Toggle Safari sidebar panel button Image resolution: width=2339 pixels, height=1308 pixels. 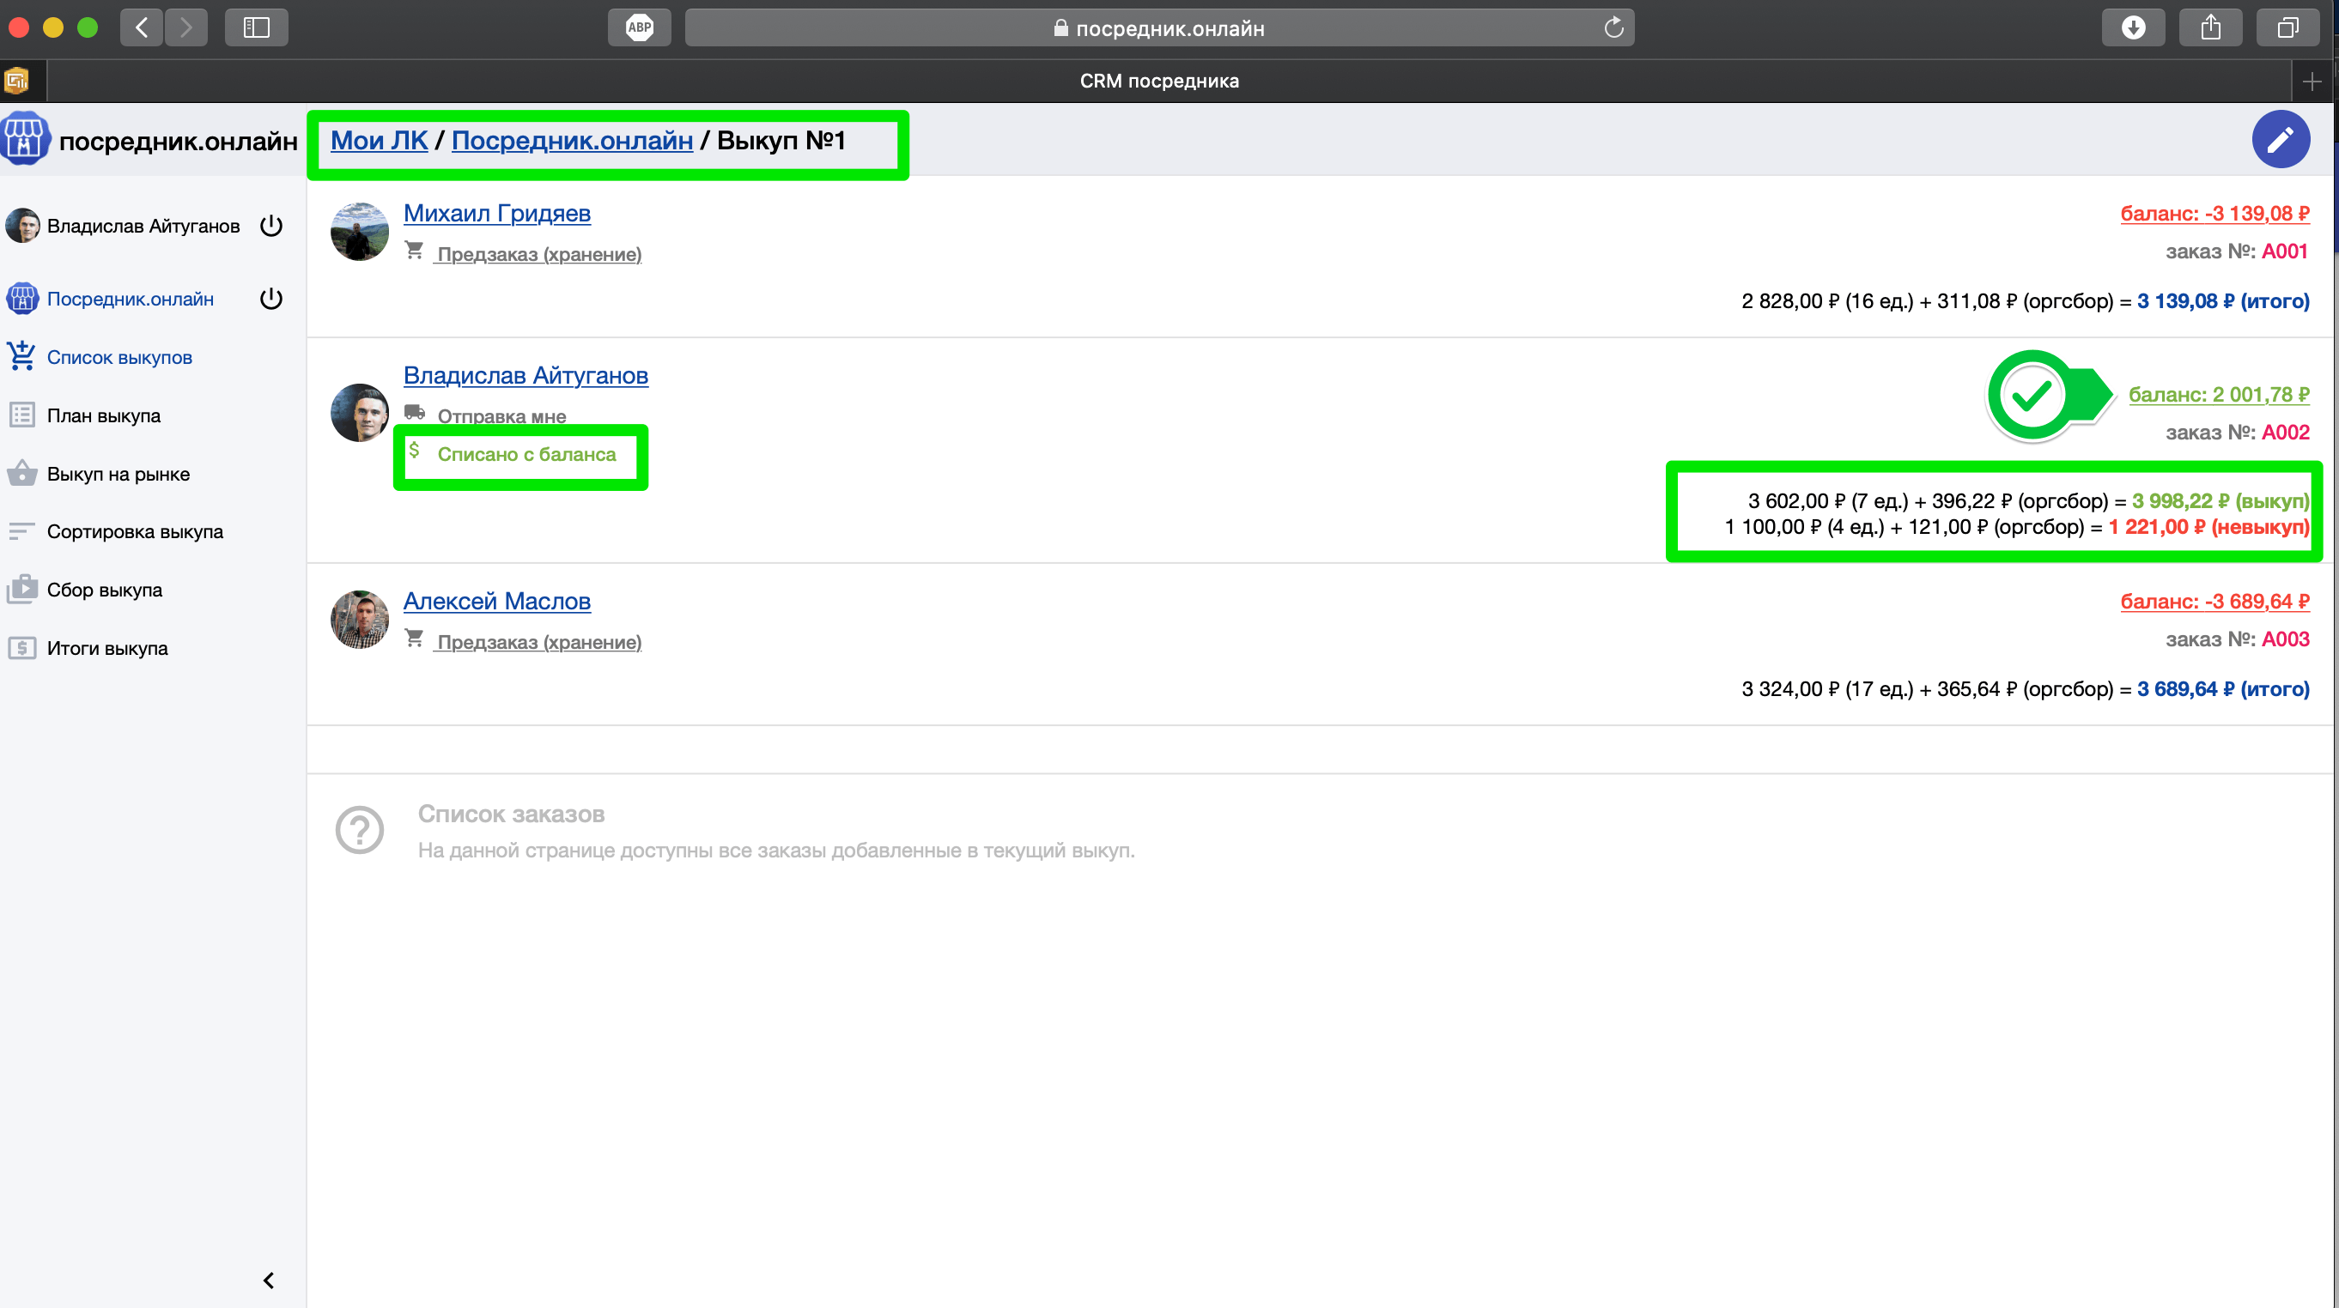tap(256, 27)
